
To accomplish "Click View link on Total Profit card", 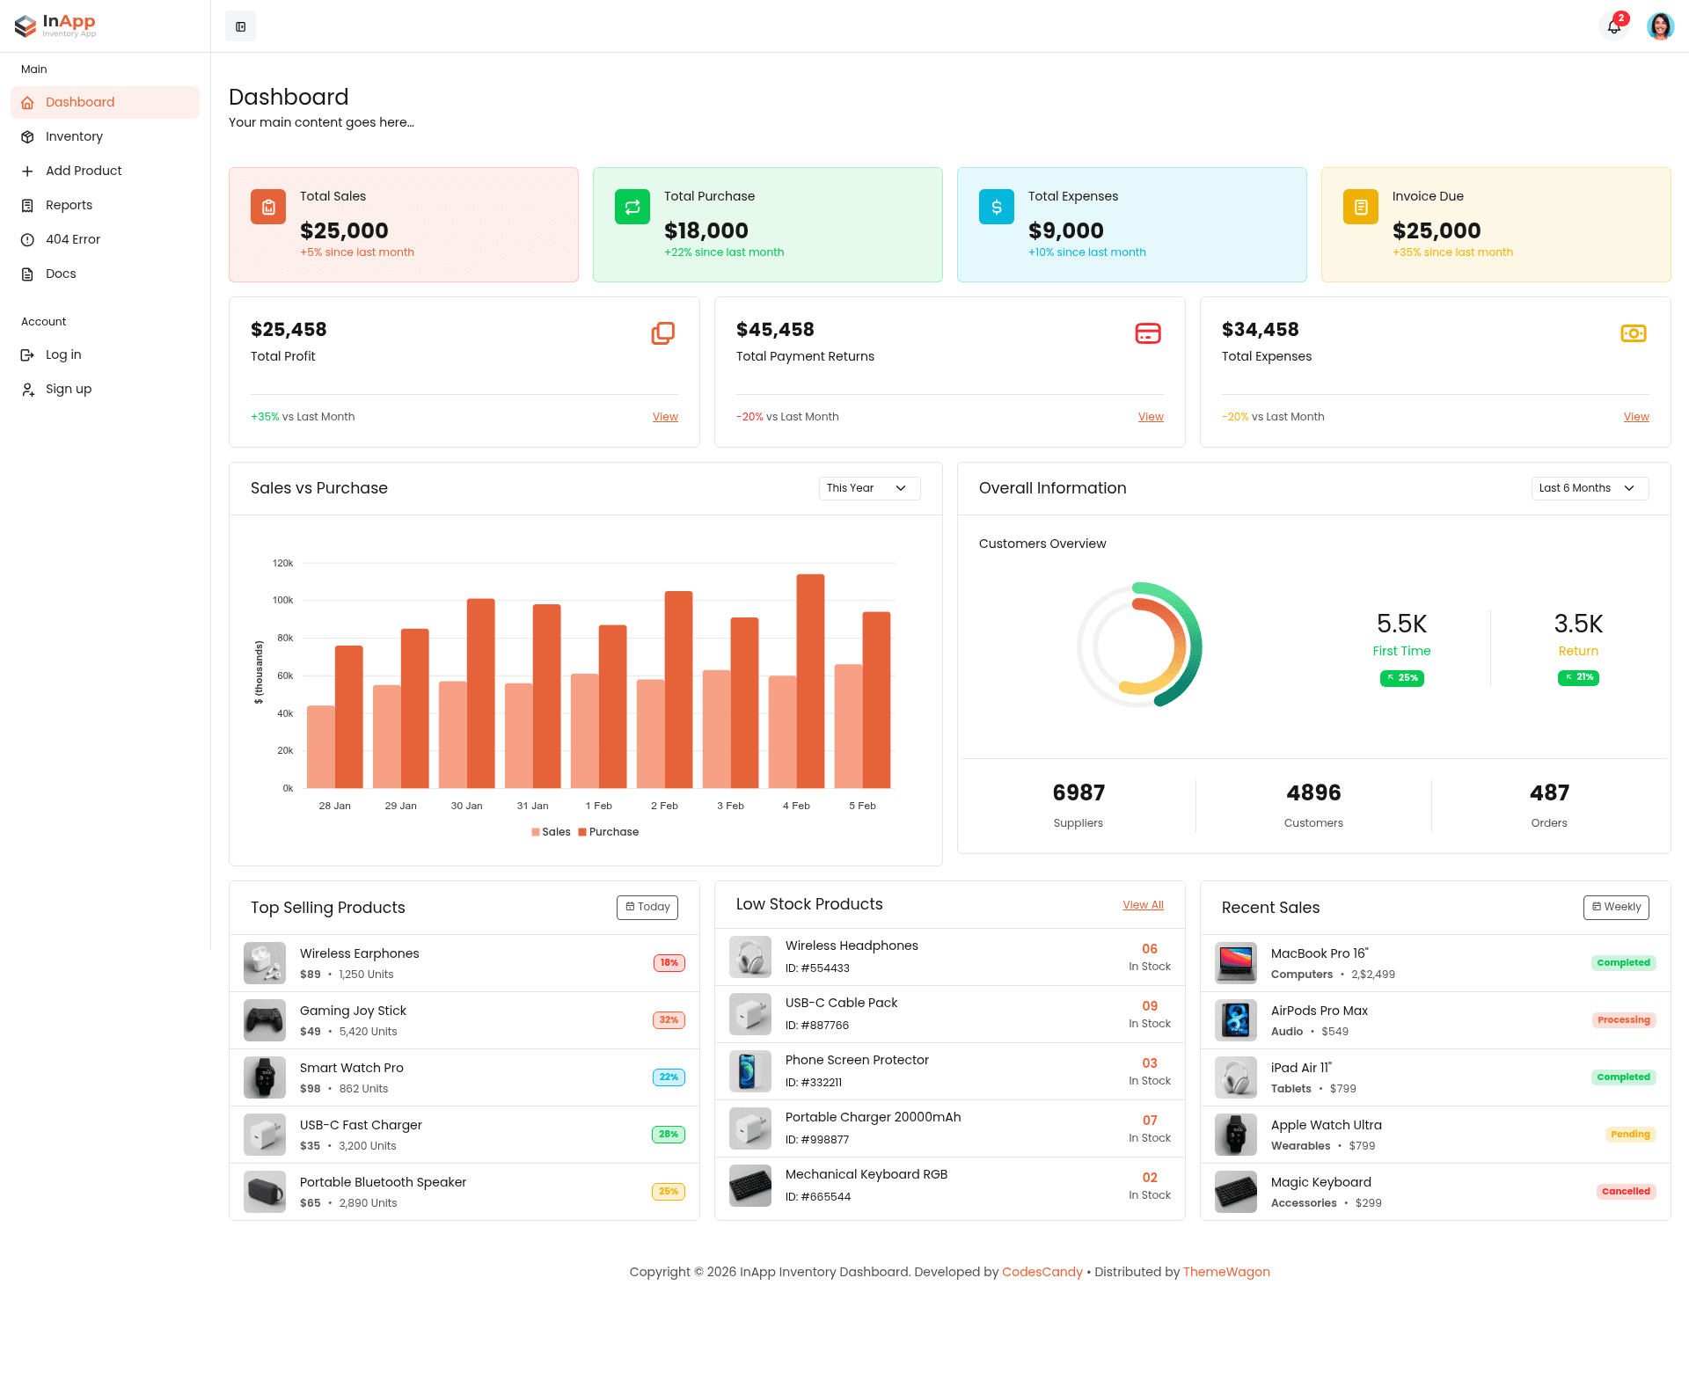I will pyautogui.click(x=665, y=417).
